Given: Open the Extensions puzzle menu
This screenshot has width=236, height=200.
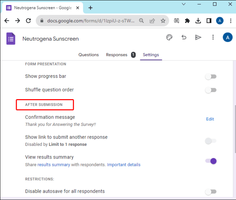Looking at the screenshot, I should coord(187,21).
